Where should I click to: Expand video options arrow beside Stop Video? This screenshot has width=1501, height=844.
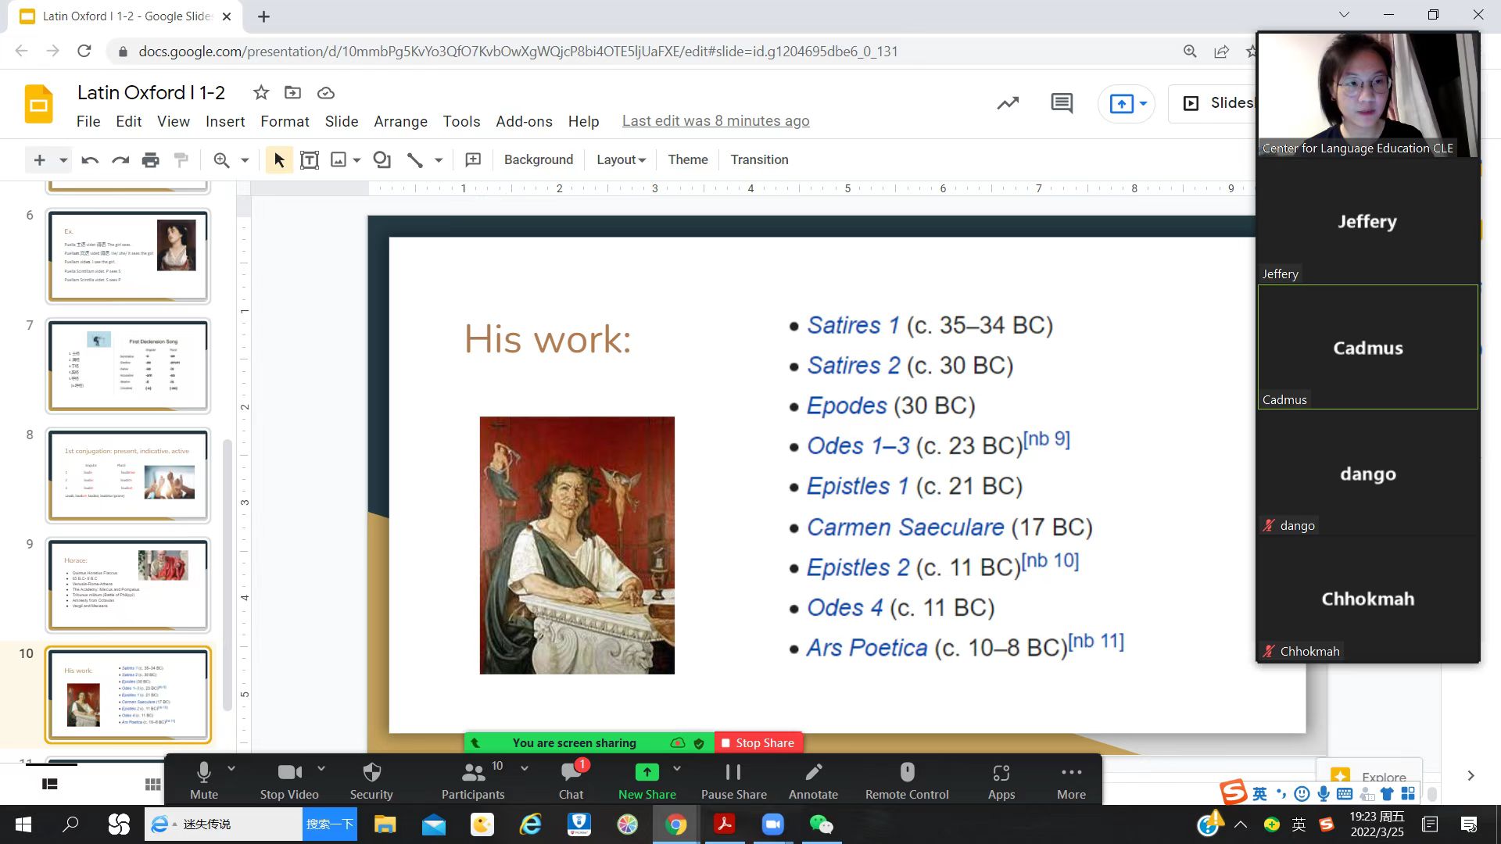point(321,769)
